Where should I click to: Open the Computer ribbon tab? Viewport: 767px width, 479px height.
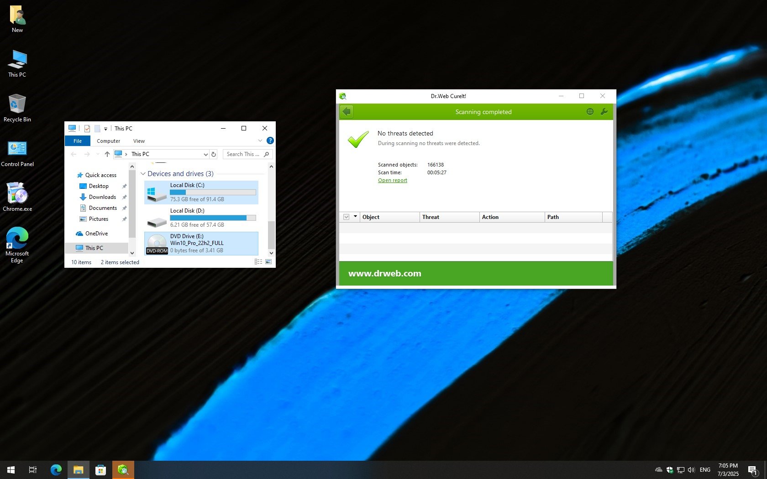[x=109, y=141]
